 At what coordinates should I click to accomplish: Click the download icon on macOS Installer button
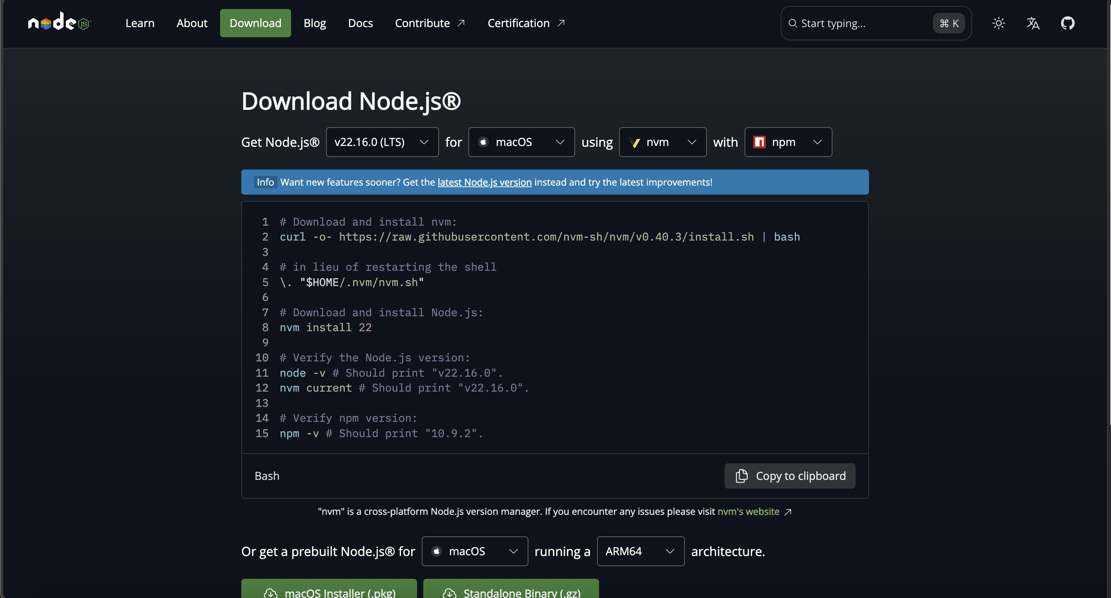pos(270,593)
